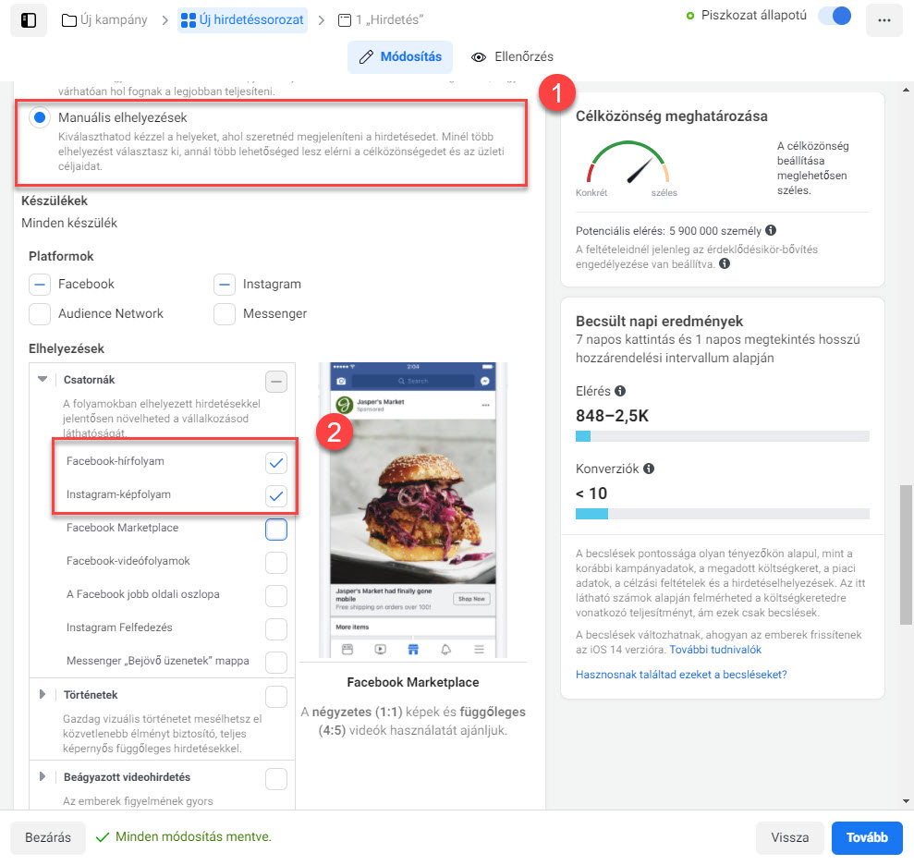Click the Bezárás button

48,837
